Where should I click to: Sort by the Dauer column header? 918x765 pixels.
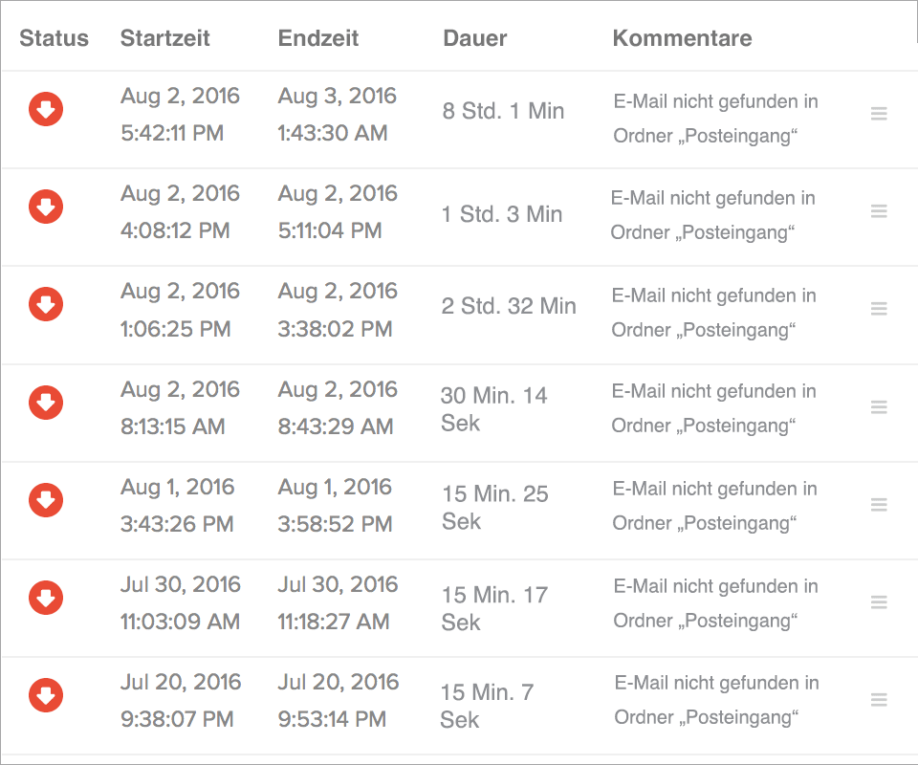tap(474, 38)
